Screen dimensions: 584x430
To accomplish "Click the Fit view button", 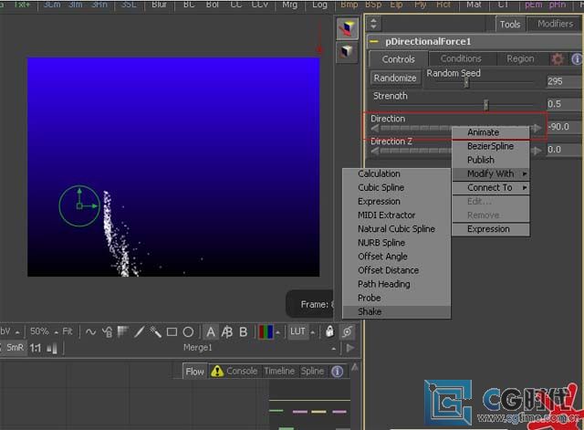I will [x=68, y=331].
